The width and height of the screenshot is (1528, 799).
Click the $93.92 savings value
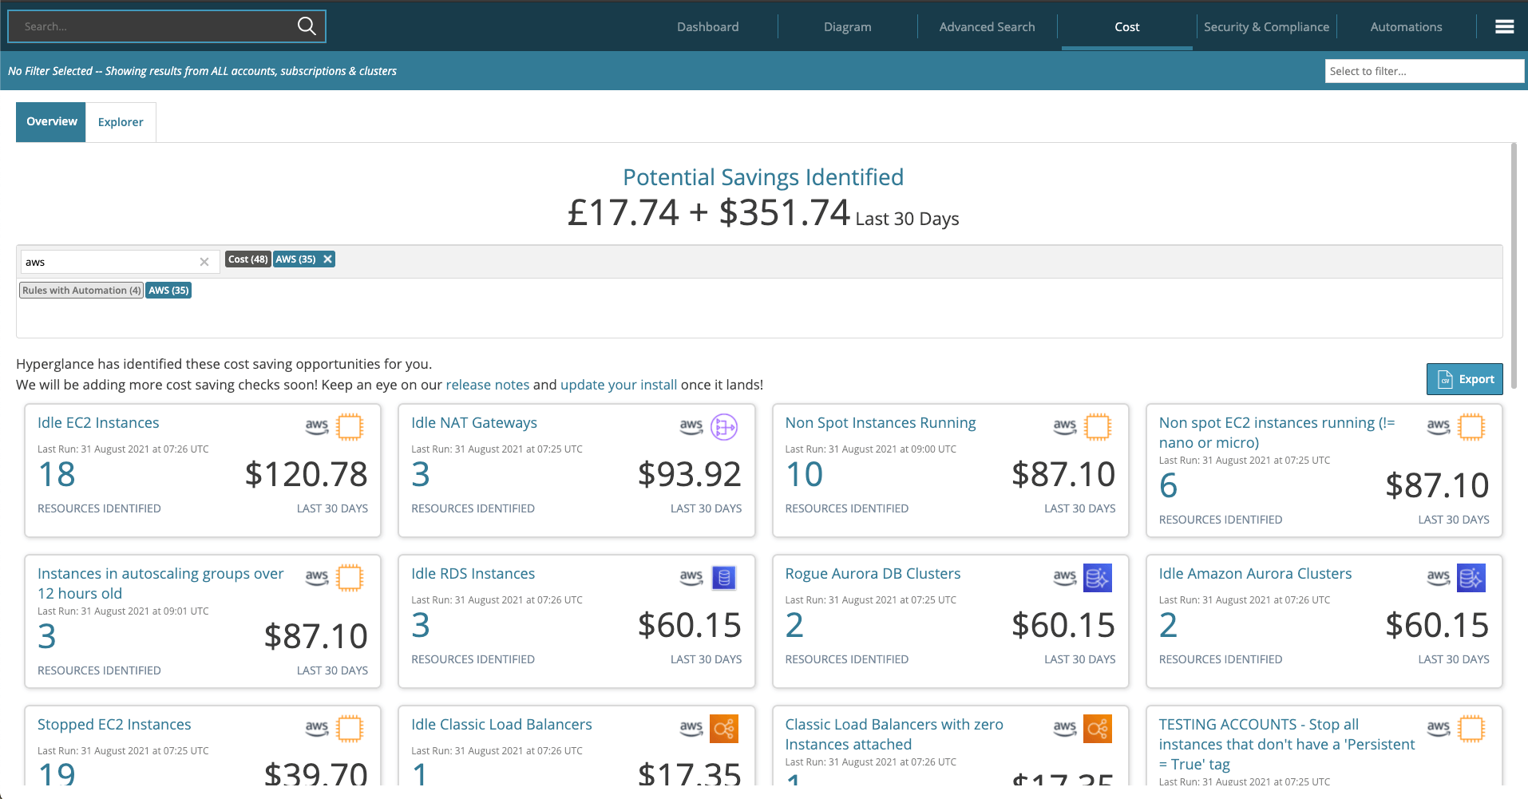coord(690,474)
